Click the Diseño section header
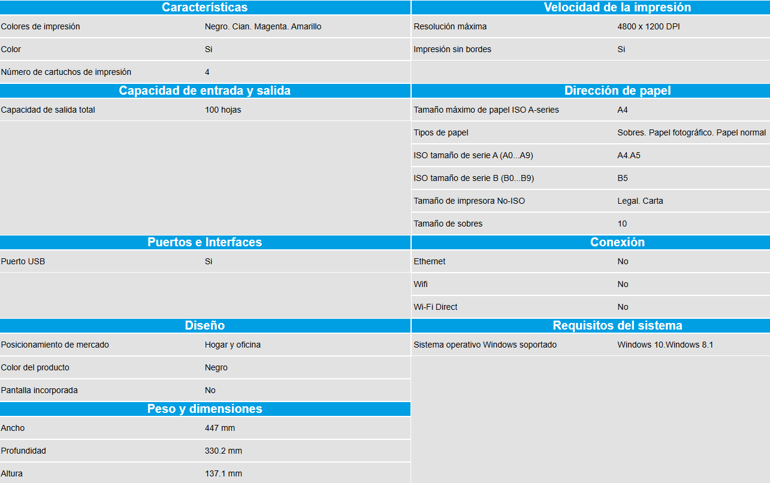This screenshot has height=483, width=770. (x=204, y=325)
